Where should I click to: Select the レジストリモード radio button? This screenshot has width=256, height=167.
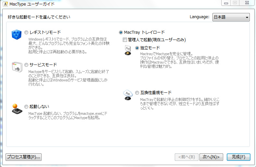click(x=26, y=32)
